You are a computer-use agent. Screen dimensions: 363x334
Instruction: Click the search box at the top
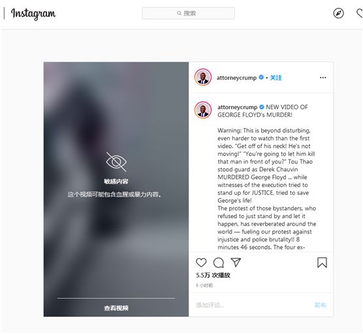(189, 13)
